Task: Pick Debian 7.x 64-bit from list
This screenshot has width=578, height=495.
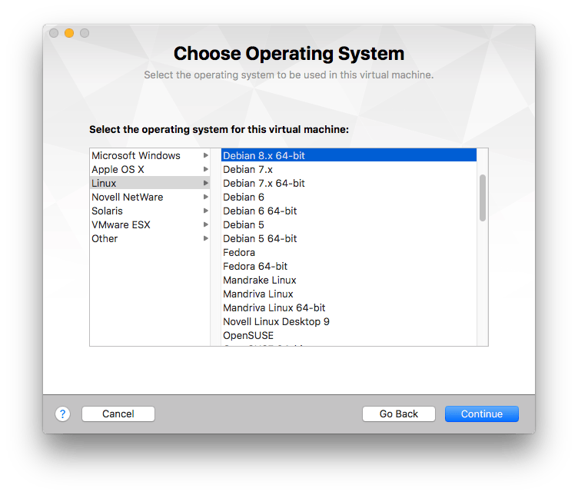Action: (264, 183)
